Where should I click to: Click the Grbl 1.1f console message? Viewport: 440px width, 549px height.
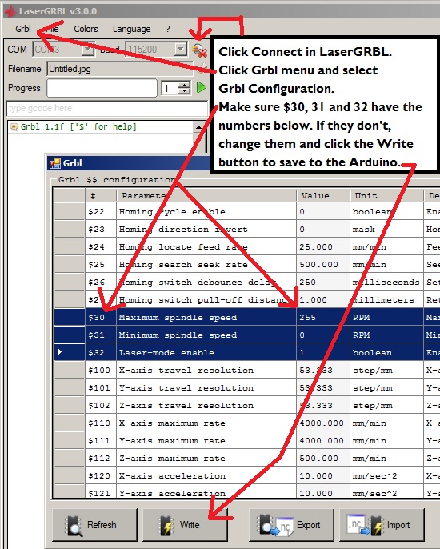coord(78,126)
